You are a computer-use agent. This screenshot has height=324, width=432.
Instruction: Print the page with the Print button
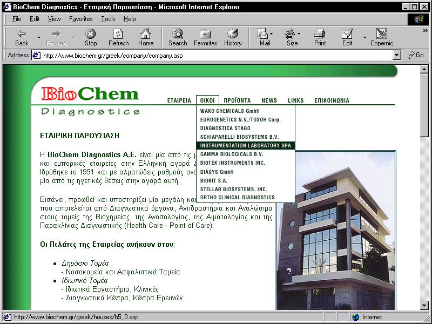320,37
